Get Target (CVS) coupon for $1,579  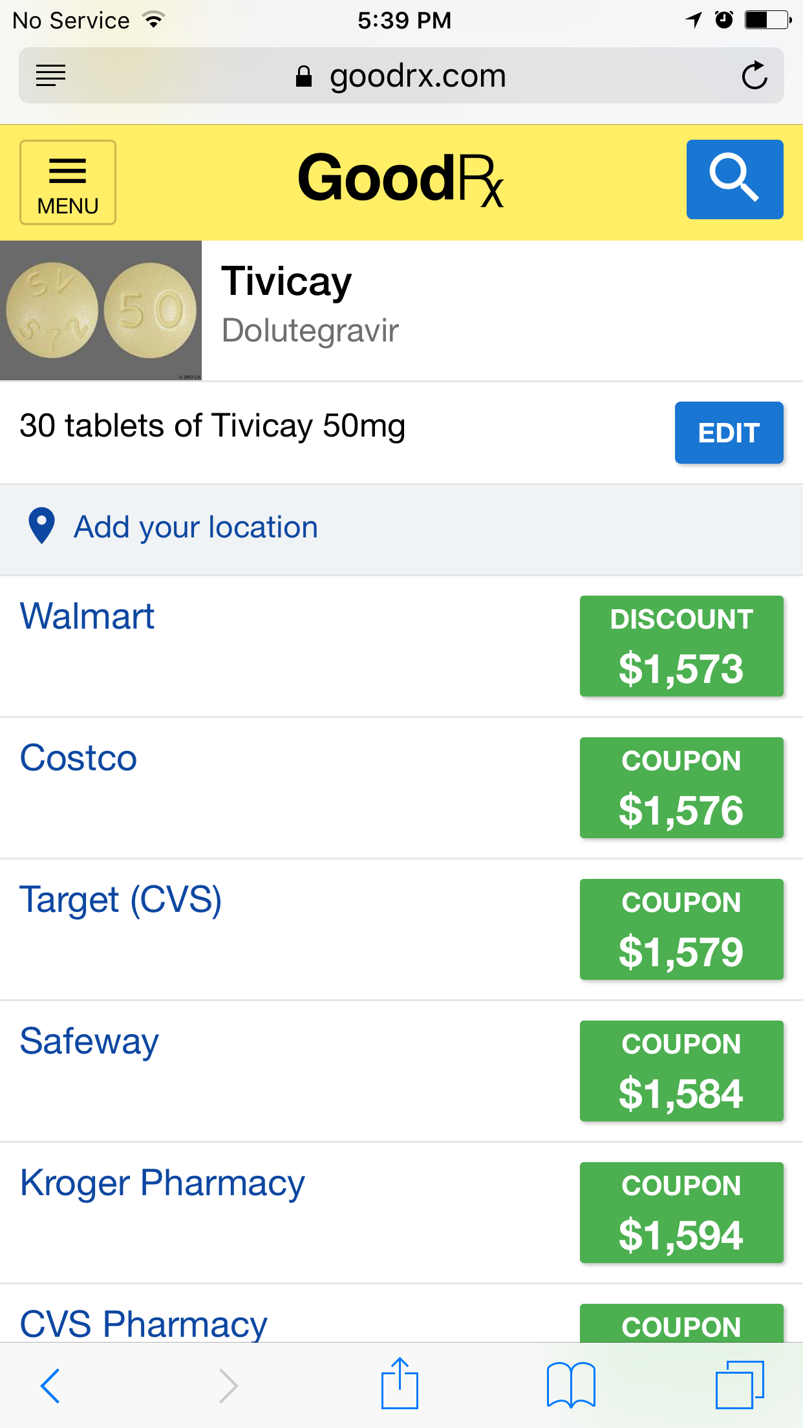681,929
